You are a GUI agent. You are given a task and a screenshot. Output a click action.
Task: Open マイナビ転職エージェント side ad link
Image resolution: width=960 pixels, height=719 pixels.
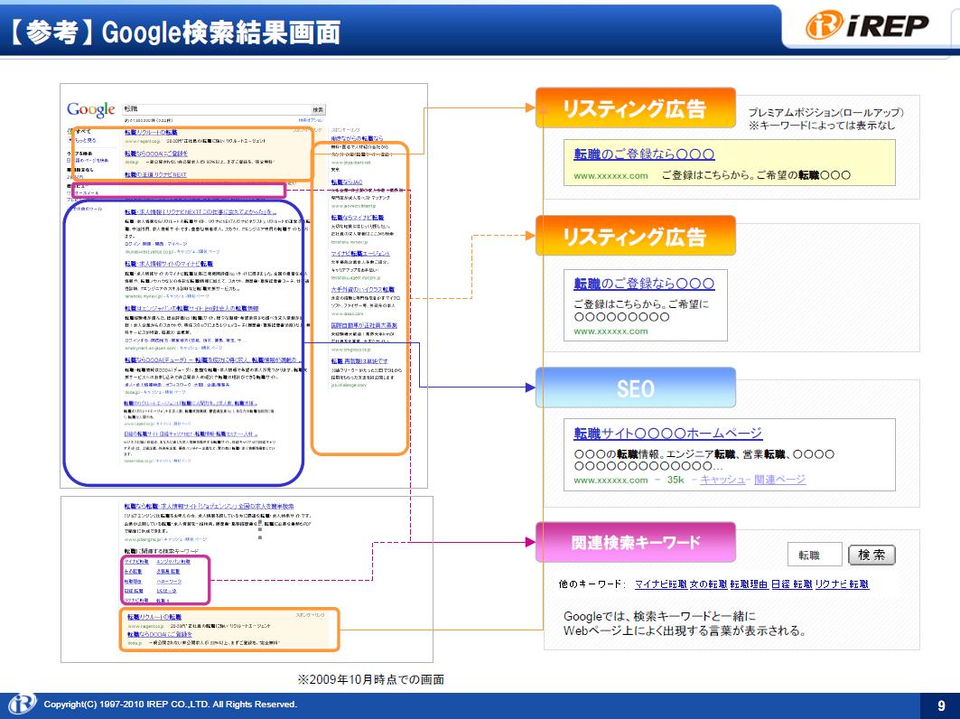[360, 253]
